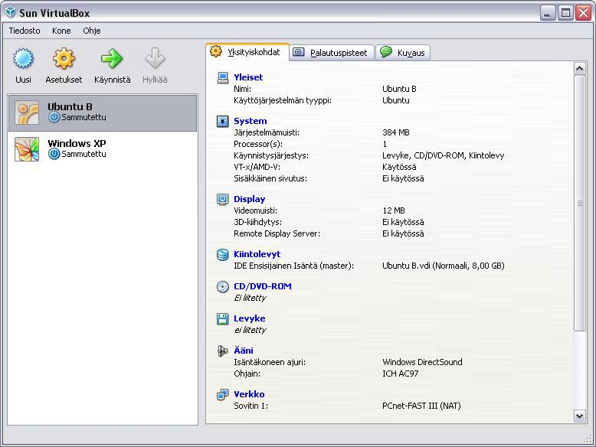Click 'Ei liitetty' under CD/DVD-ROM

tap(250, 298)
